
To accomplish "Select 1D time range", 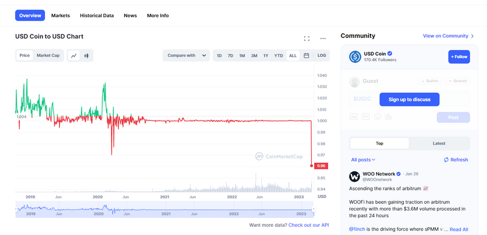I will point(219,56).
